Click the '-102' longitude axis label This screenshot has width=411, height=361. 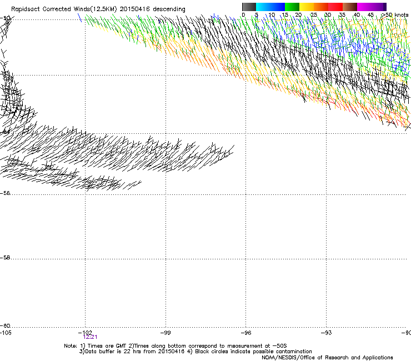tap(85, 333)
